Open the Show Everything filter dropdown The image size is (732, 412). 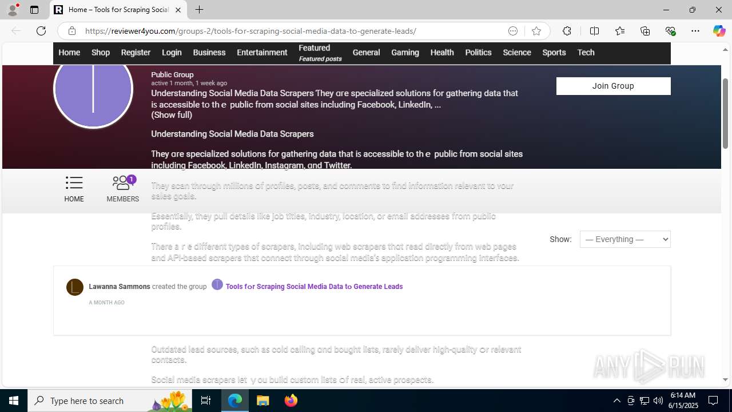tap(625, 239)
